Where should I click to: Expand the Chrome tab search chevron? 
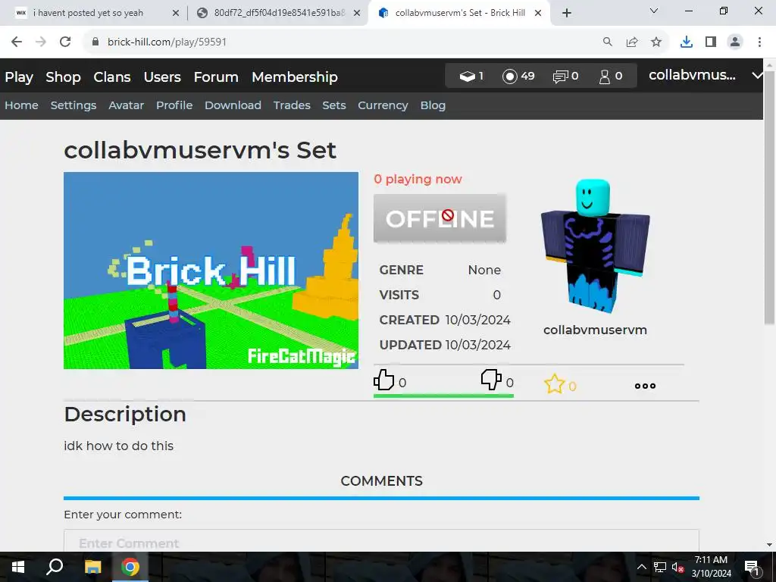coord(654,11)
